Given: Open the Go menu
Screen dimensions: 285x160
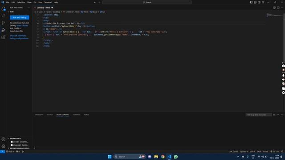Looking at the screenshot, I should [x=35, y=2].
